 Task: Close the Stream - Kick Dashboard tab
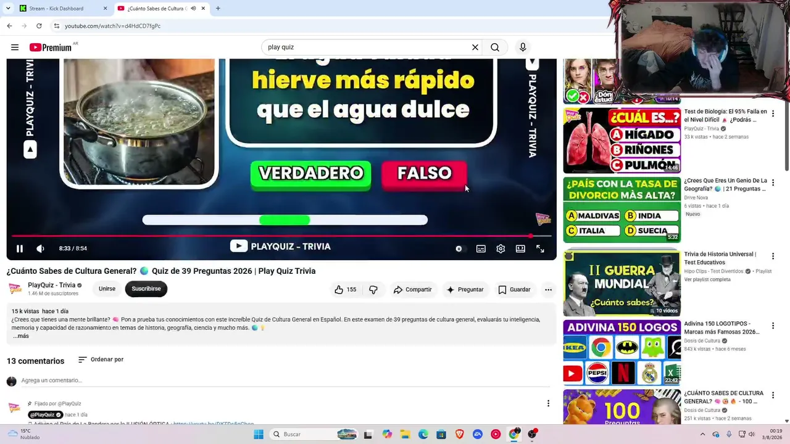point(105,9)
